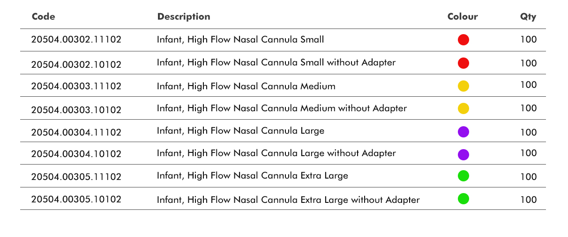Viewport: 568px width, 237px height.
Task: Click the Colour column header
Action: pyautogui.click(x=463, y=17)
